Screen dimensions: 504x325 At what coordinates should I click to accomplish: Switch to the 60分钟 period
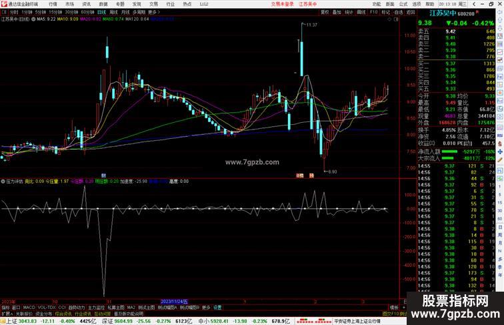[x=87, y=12]
